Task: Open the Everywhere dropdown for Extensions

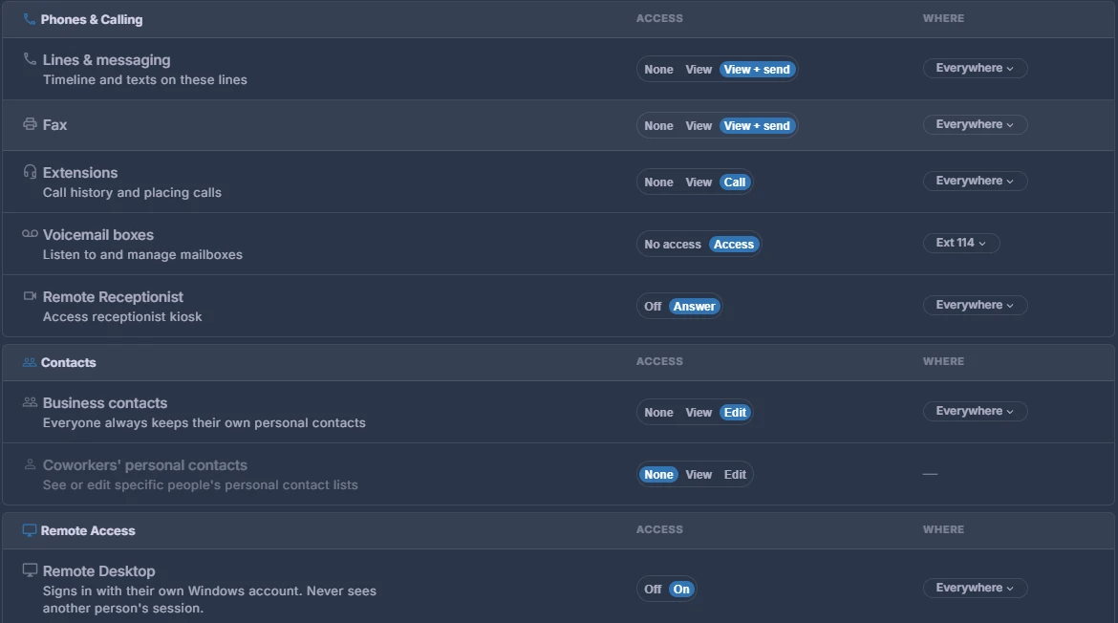Action: click(x=975, y=181)
